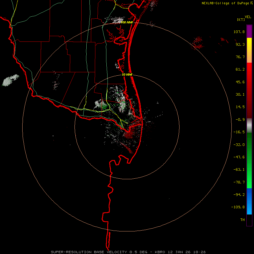Image resolution: width=254 pixels, height=254 pixels.
Task: Click the 100 NMI range ring label
Action: point(127,22)
